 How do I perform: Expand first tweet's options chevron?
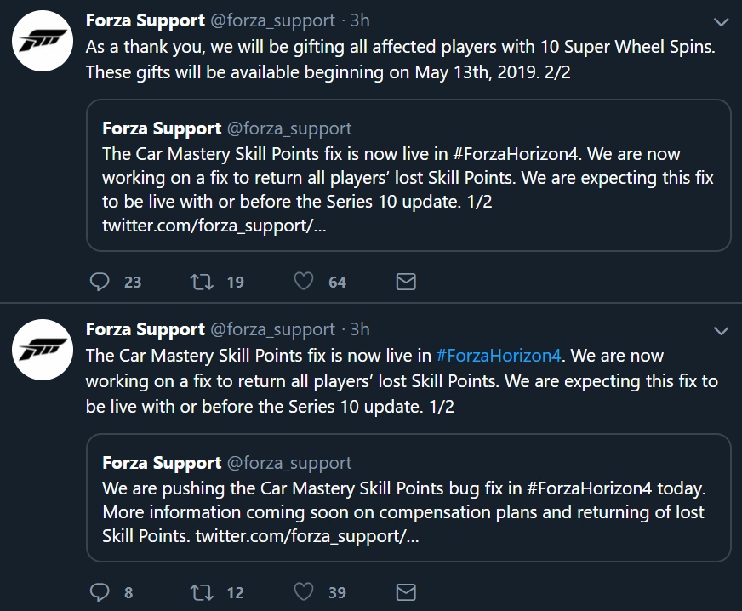(x=721, y=21)
